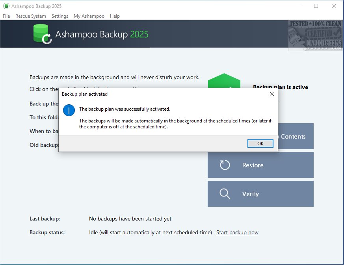
Task: Select the Idle status text
Action: tap(151, 232)
